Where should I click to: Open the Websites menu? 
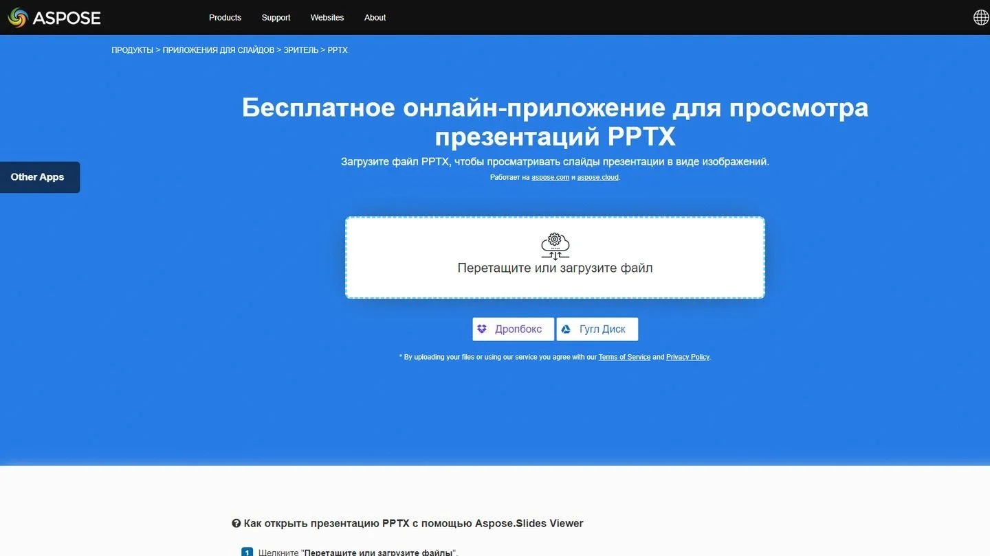(327, 17)
